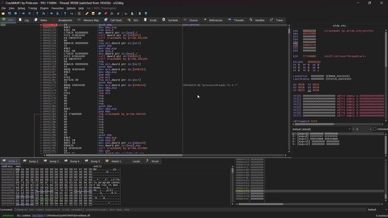This screenshot has width=388, height=218.
Task: Switch to the Log tab
Action: click(24, 20)
